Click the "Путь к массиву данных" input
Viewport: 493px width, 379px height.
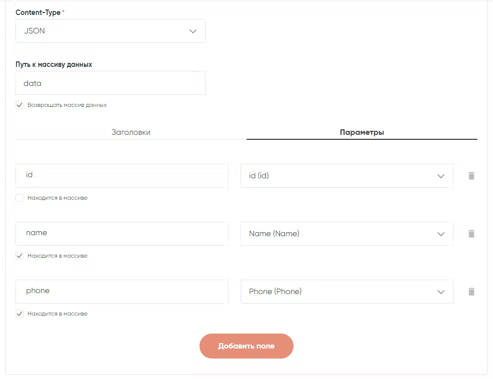[110, 83]
